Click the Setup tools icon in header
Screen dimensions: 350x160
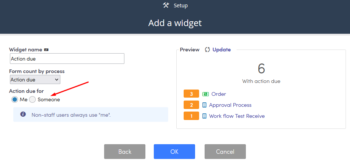click(166, 5)
